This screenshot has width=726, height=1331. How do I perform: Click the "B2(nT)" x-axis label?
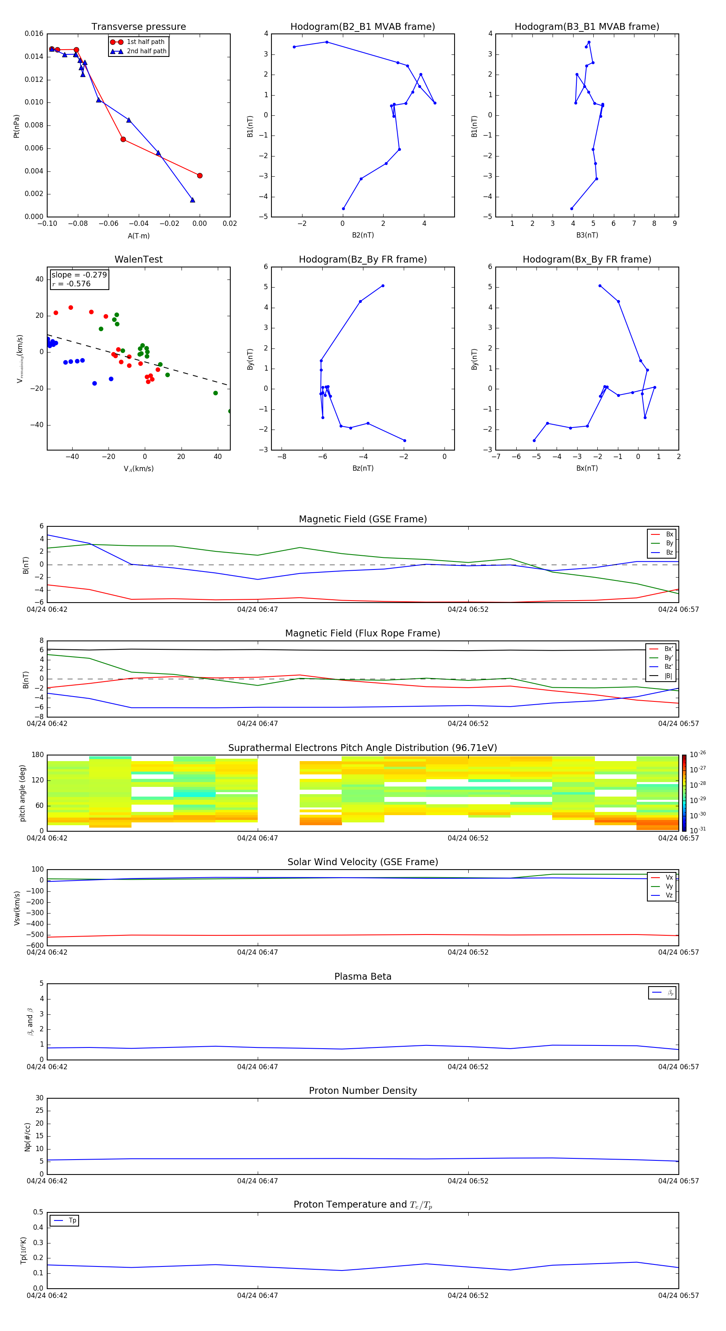tap(363, 235)
